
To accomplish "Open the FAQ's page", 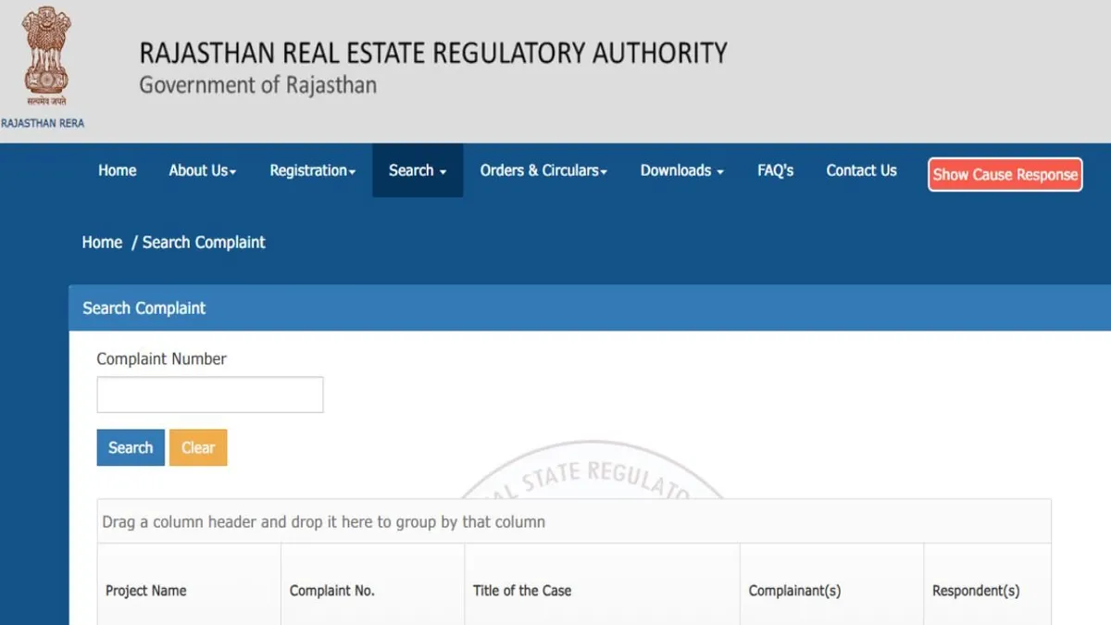I will coord(775,170).
